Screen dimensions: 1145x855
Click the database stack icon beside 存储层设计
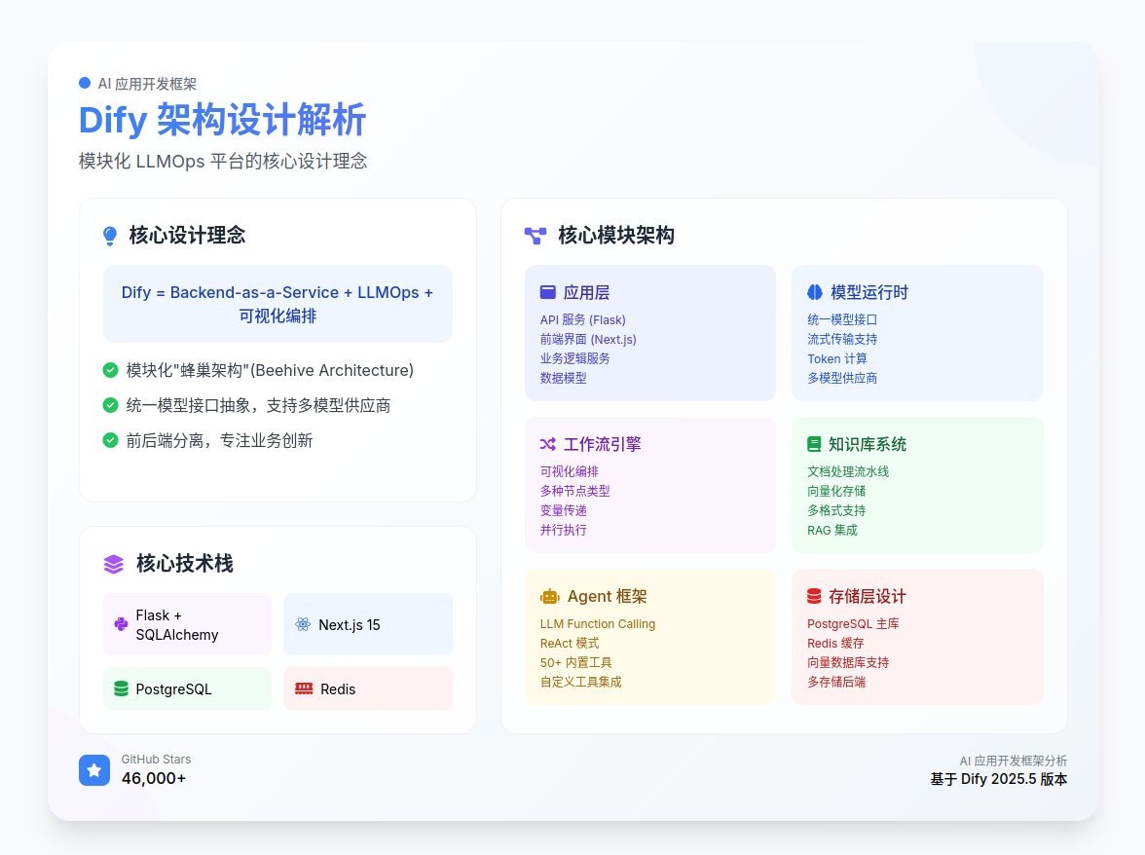click(x=813, y=595)
